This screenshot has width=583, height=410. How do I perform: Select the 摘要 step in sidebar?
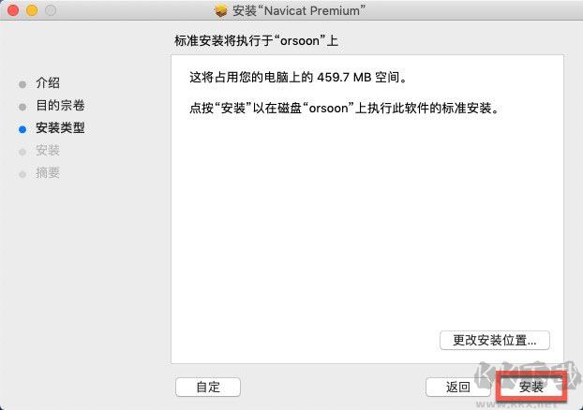48,172
